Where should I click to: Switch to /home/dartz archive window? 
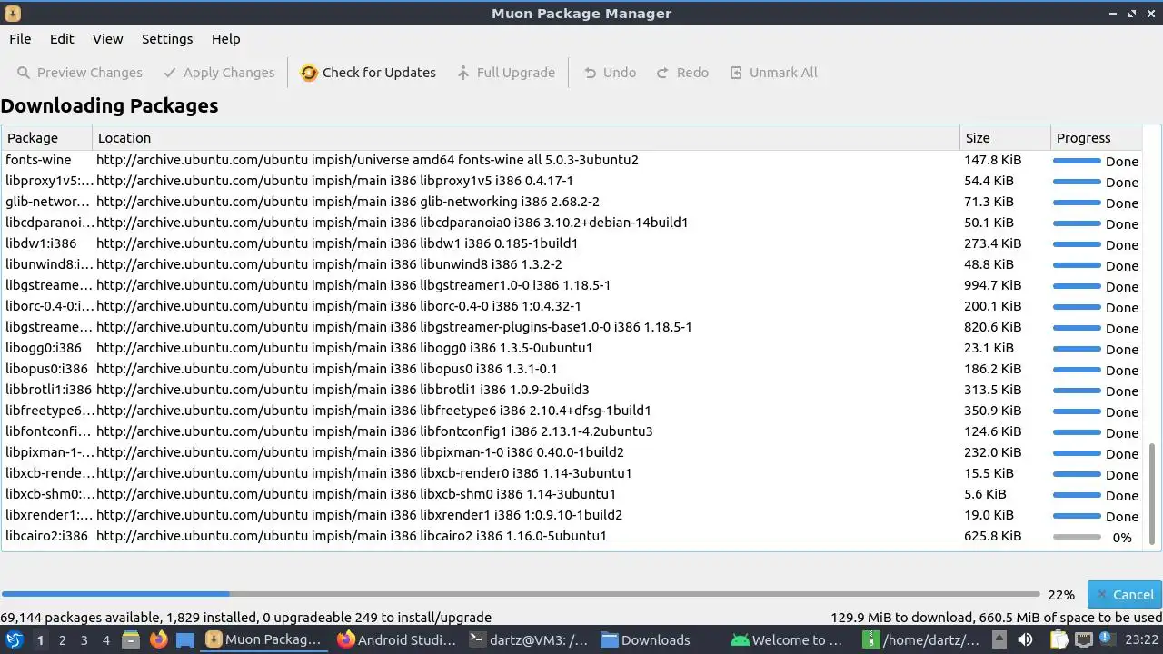(923, 639)
